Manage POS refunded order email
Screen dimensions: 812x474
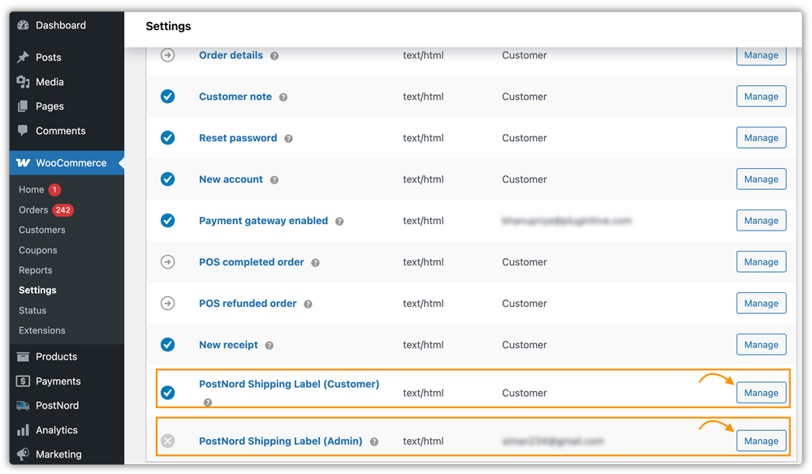762,304
